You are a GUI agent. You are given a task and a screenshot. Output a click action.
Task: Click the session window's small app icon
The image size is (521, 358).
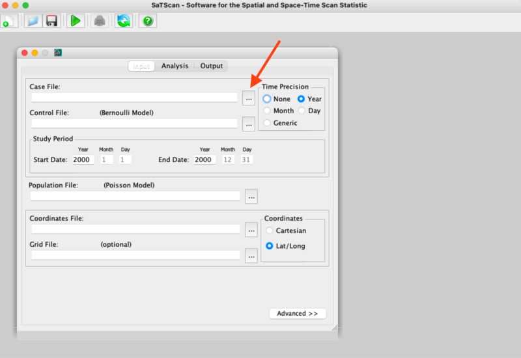(x=58, y=53)
